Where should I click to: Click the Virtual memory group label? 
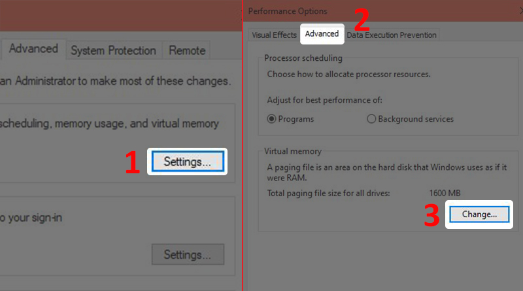tap(292, 151)
